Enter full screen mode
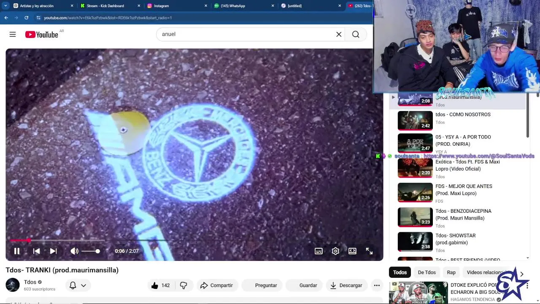Image resolution: width=540 pixels, height=304 pixels. point(369,251)
